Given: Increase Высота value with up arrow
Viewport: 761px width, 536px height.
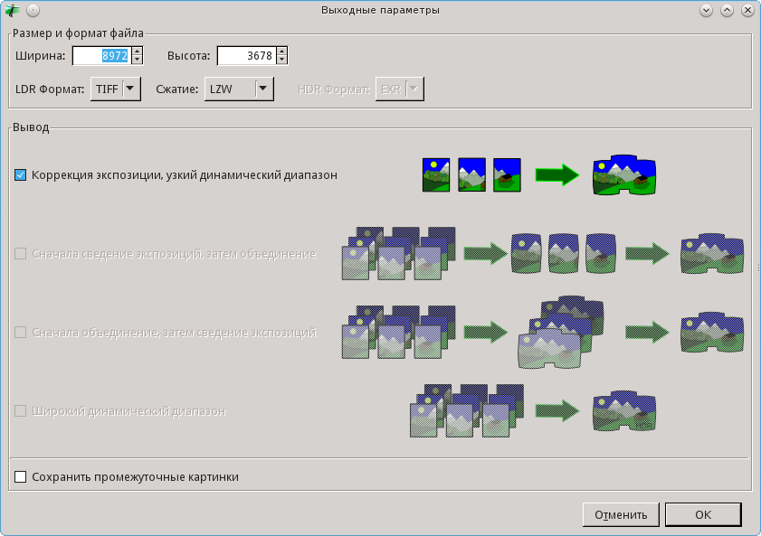Looking at the screenshot, I should pos(282,52).
